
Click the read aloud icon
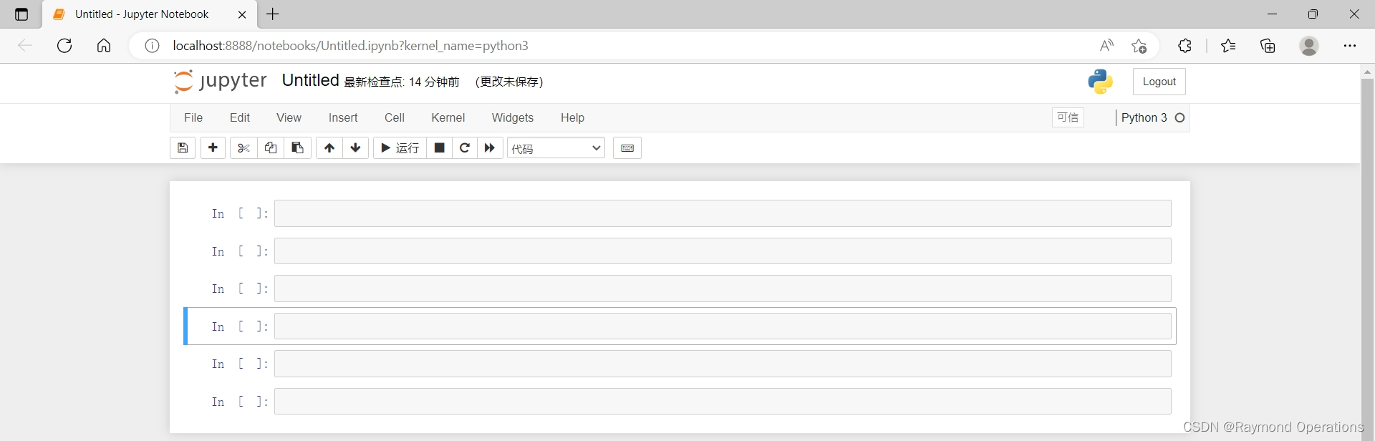coord(1106,46)
